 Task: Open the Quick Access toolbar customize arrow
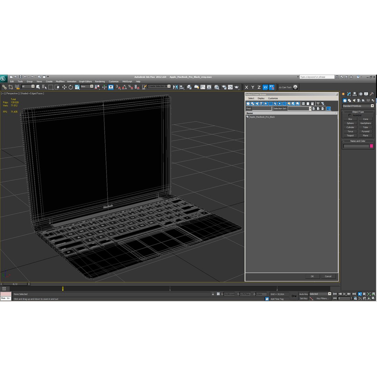48,77
